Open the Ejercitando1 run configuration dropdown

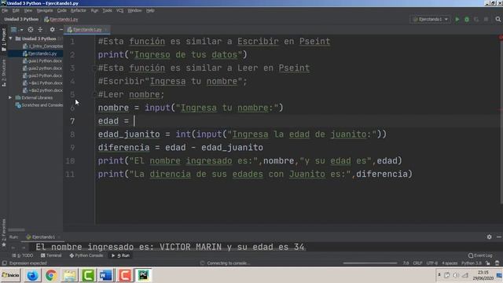(x=431, y=19)
